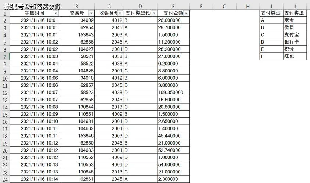Click payment amount cell 109.350000
The height and width of the screenshot is (183, 310).
tap(173, 92)
